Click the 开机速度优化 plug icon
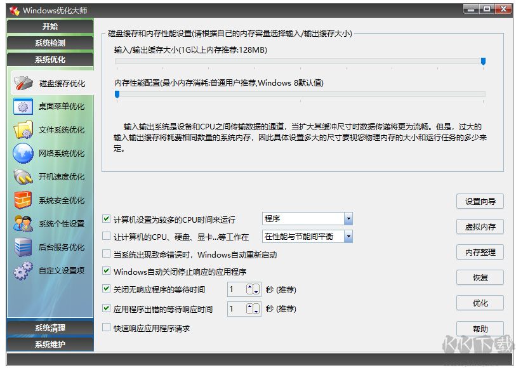Screen dimensions: 516x368 tap(23, 176)
